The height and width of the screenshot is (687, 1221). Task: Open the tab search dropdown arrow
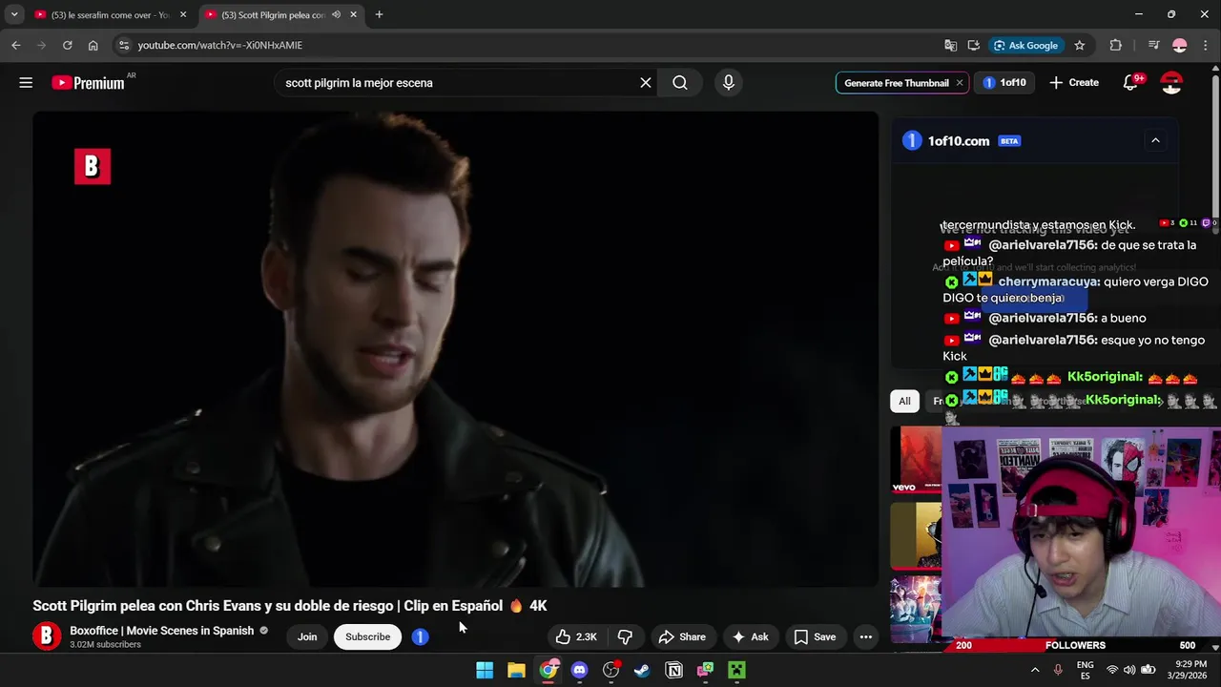pos(13,14)
